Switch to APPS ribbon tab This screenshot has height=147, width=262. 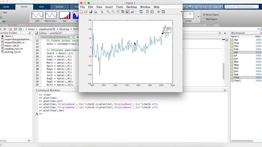tap(41, 7)
